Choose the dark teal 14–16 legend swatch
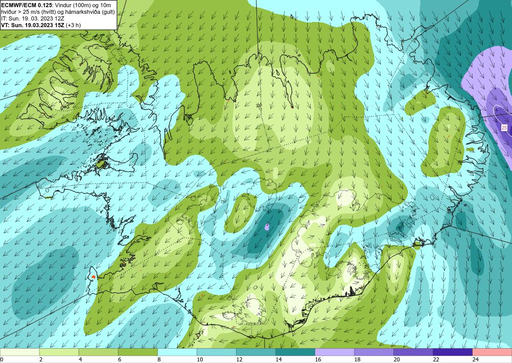The width and height of the screenshot is (512, 363). click(295, 352)
